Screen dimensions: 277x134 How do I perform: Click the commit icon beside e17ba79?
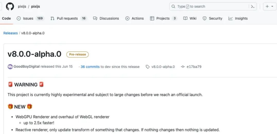(183, 67)
